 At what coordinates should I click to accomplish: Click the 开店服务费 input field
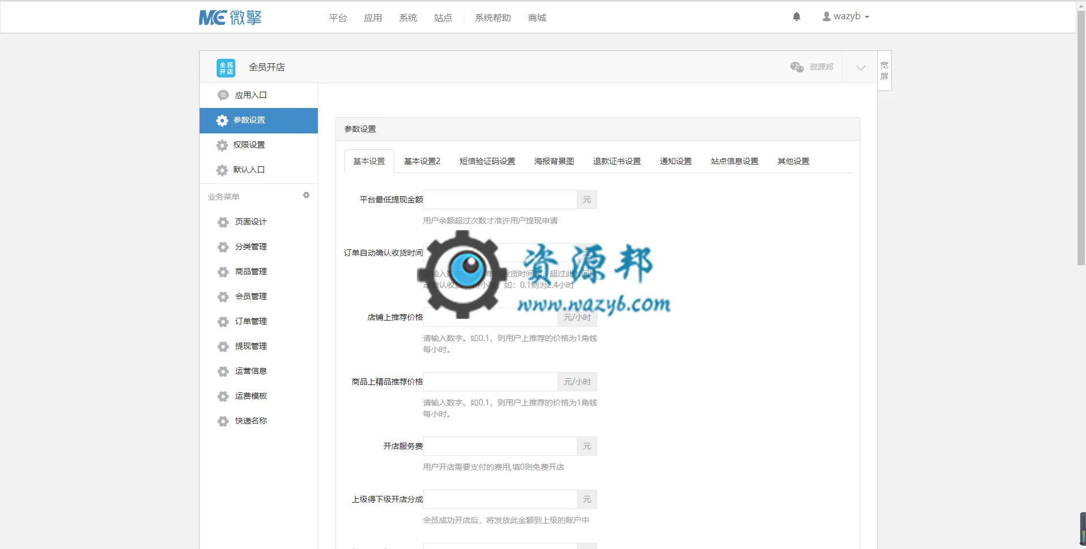pyautogui.click(x=500, y=446)
